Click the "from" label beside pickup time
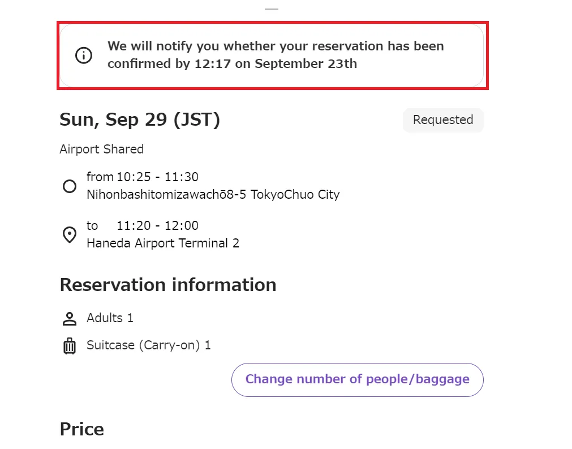Viewport: 572px width, 449px height. tap(100, 177)
